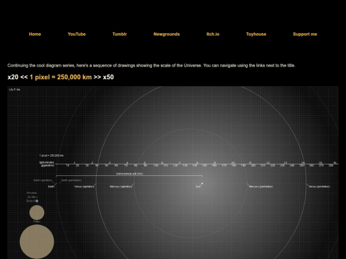Screen dimensions: 346x259
Task: Click the Pollux label text
Action: click(x=37, y=221)
